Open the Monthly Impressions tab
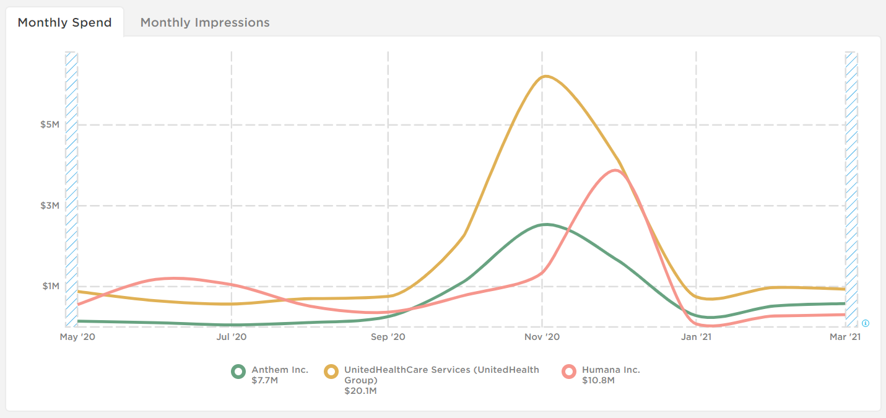The width and height of the screenshot is (886, 418). click(x=205, y=22)
